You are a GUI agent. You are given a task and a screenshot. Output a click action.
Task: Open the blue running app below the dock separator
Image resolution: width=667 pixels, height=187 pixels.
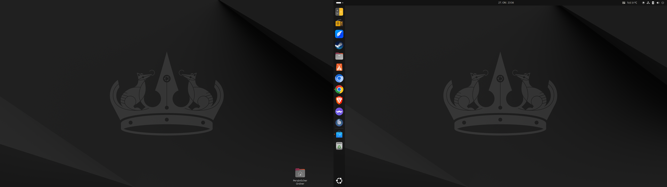coord(339,134)
